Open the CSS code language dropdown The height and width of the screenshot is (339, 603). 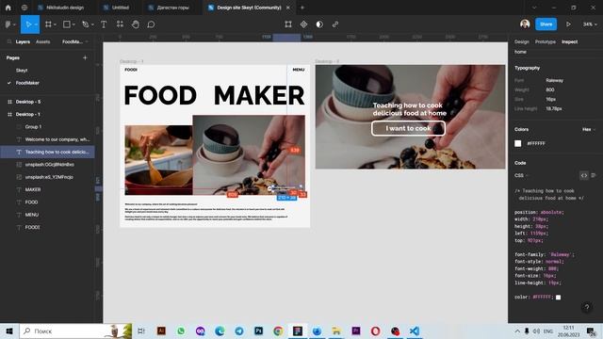pos(521,175)
